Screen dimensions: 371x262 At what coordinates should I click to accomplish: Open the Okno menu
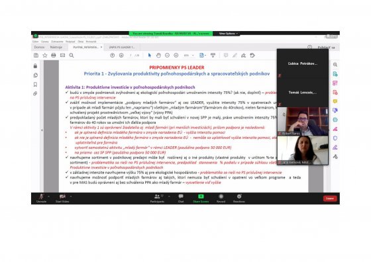click(81, 41)
